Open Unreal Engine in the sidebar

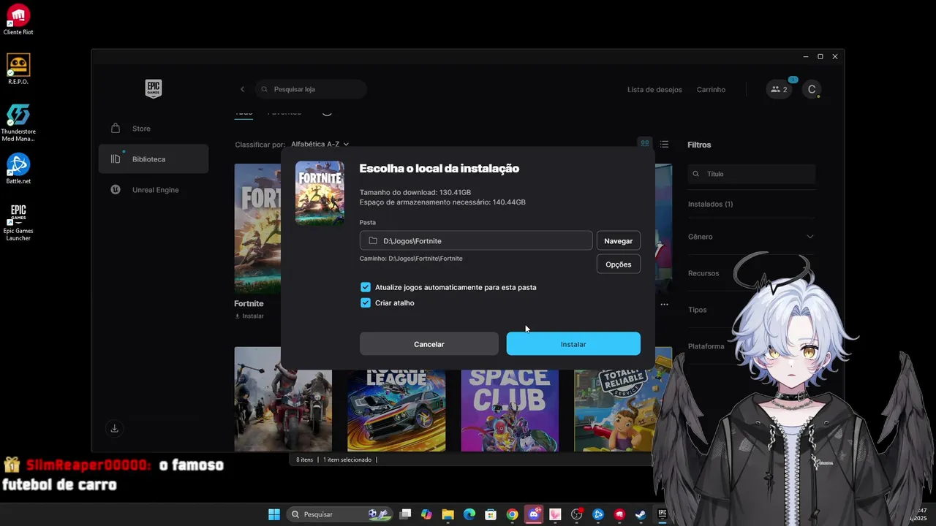pyautogui.click(x=154, y=190)
